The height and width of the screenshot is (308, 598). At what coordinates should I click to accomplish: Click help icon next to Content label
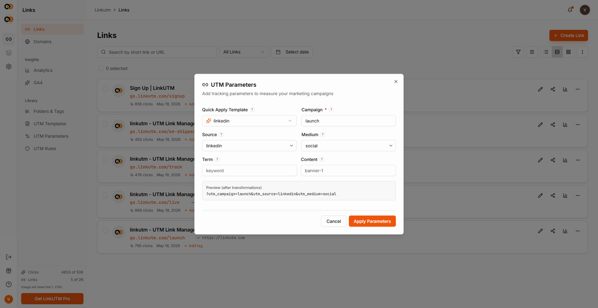pos(322,159)
